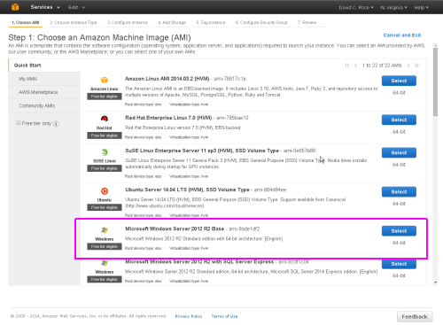Open AWS Marketplace in the sidebar
The width and height of the screenshot is (443, 325).
(44, 92)
